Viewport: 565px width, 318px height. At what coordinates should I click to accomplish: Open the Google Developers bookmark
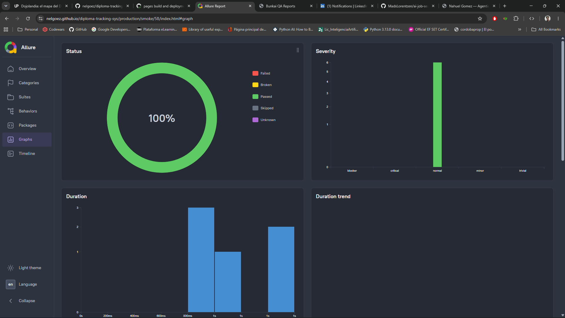pyautogui.click(x=111, y=29)
